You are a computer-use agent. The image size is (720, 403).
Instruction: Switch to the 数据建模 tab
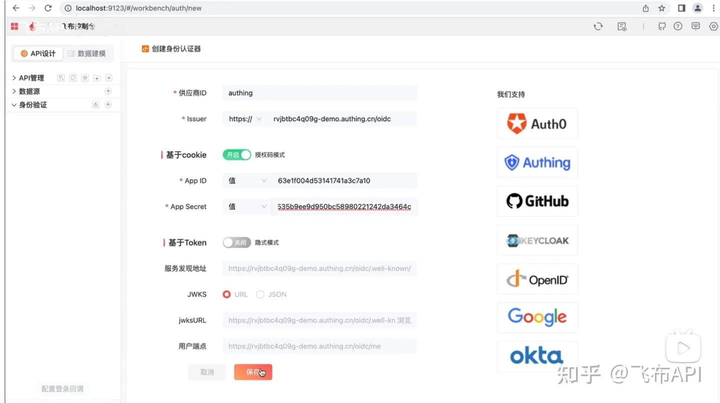coord(86,53)
